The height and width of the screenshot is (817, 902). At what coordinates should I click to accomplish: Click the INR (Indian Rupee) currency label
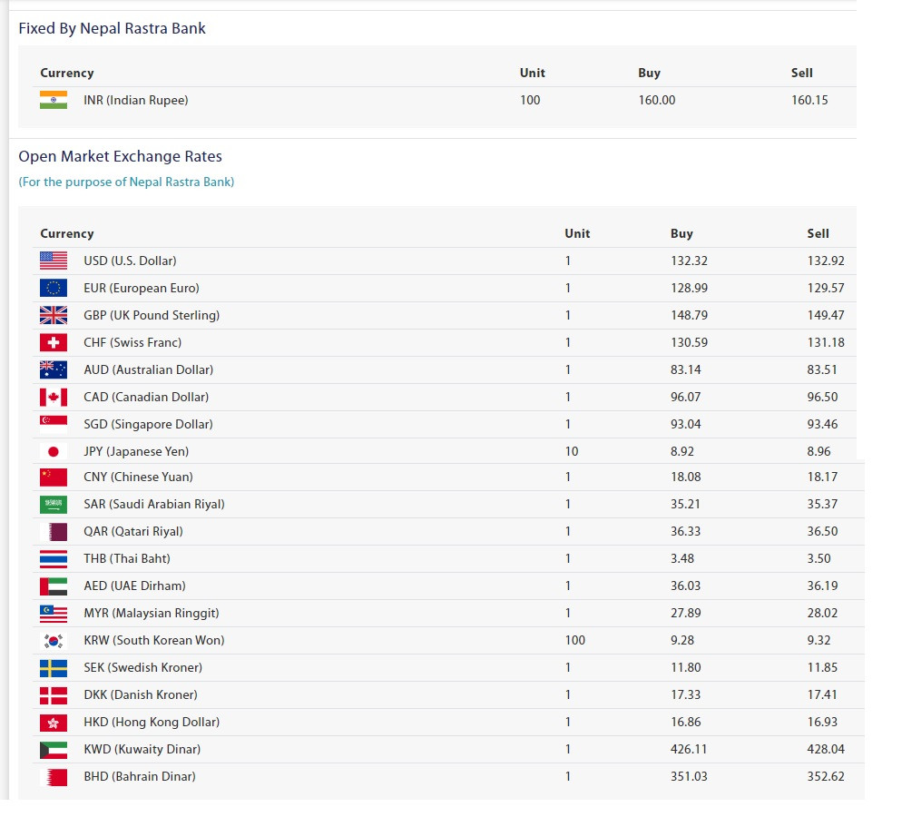tap(136, 100)
